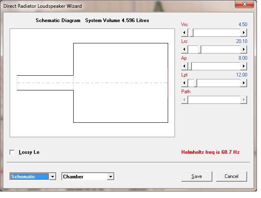Viewport: 261px width, 198px height.
Task: Click the Lpt value 12.00
Action: 242,75
